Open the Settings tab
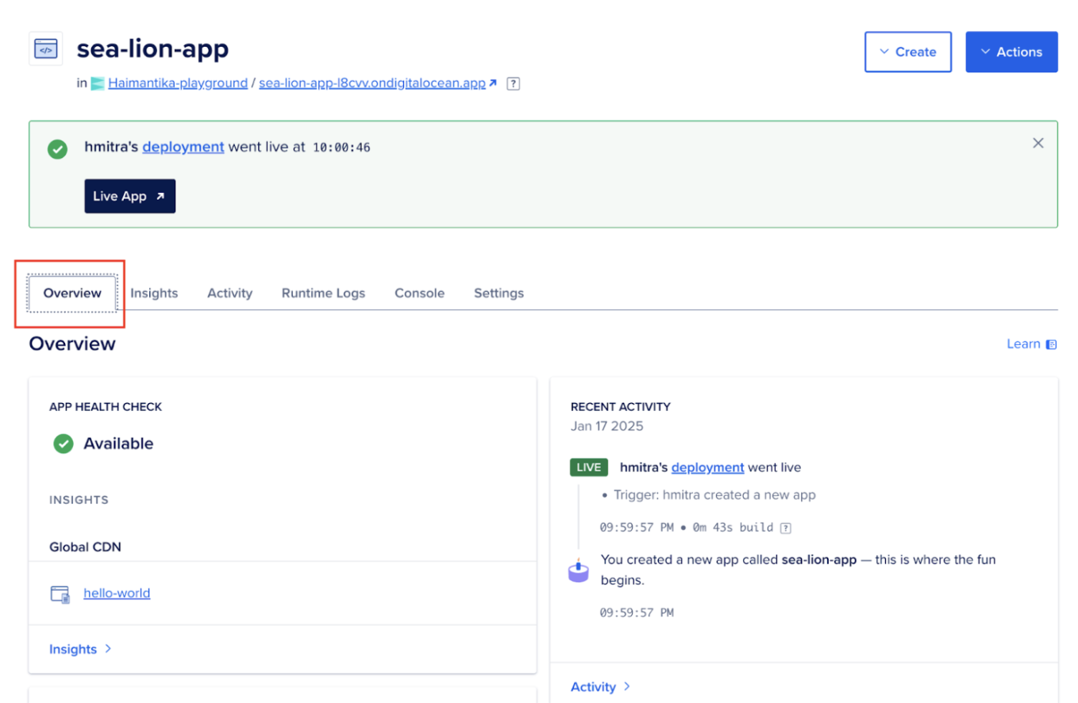 499,293
